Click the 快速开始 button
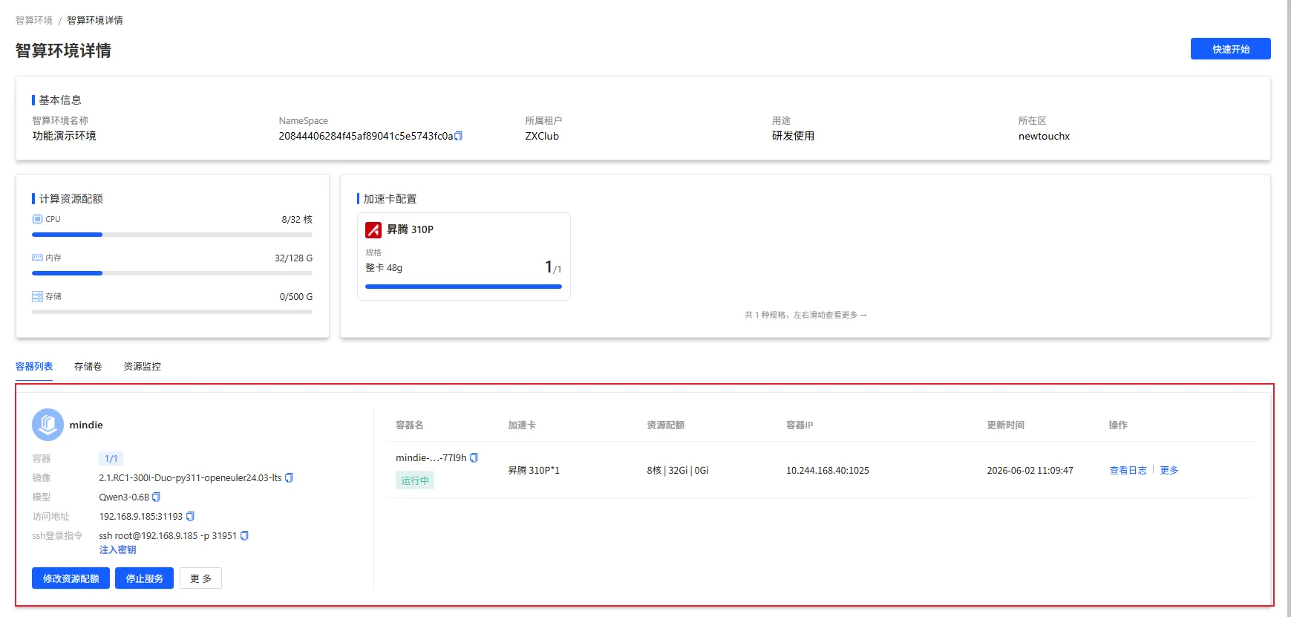Screen dimensions: 1291x617 point(1230,49)
